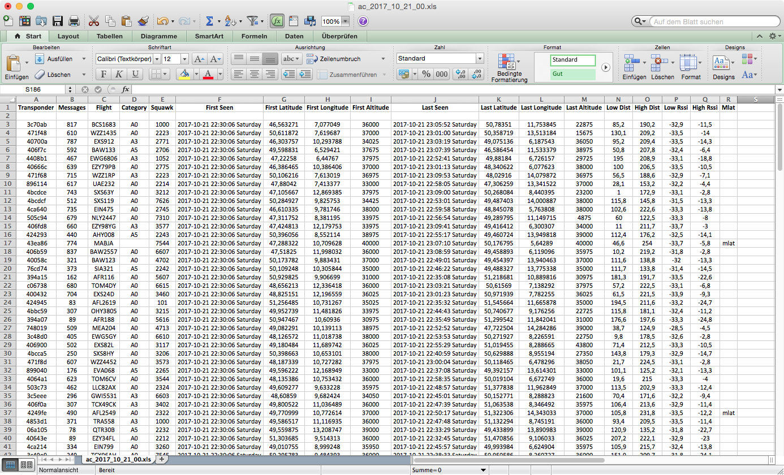784x475 pixels.
Task: Expand the cell styles gallery arrow
Action: pos(606,67)
